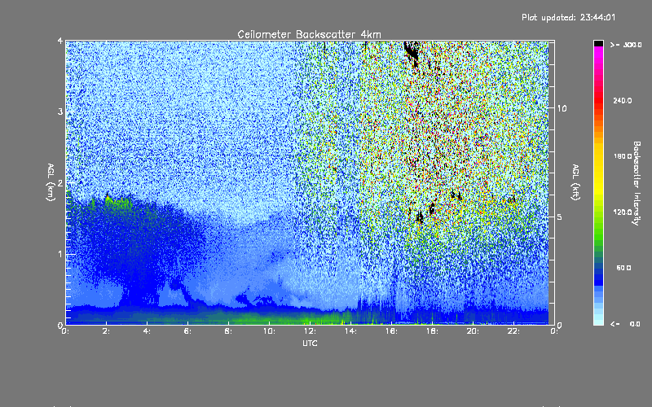Click the 6: tick label on time axis

[187, 331]
